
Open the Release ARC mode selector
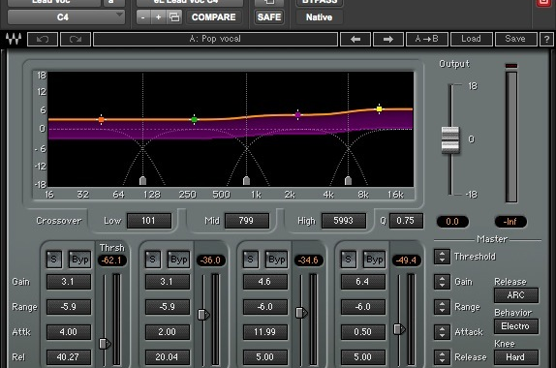(516, 295)
